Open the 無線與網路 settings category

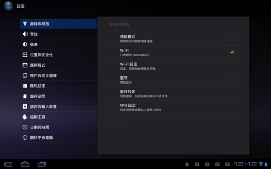59,24
